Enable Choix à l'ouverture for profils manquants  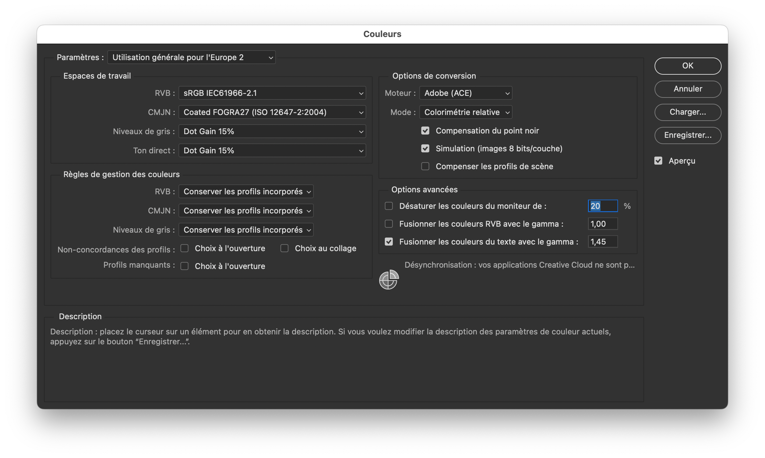185,266
